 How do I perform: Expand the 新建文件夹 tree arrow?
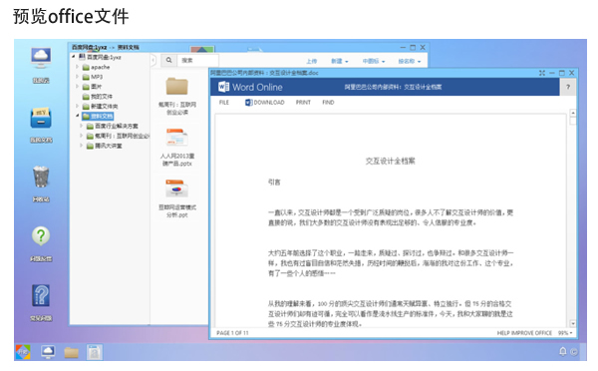(x=77, y=106)
